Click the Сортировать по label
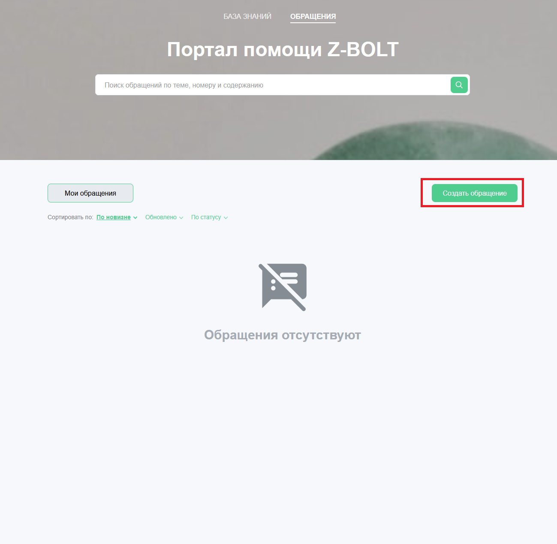Image resolution: width=557 pixels, height=544 pixels. click(70, 217)
